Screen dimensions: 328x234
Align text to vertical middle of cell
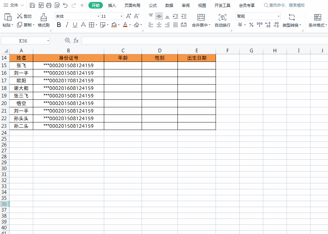(159, 16)
